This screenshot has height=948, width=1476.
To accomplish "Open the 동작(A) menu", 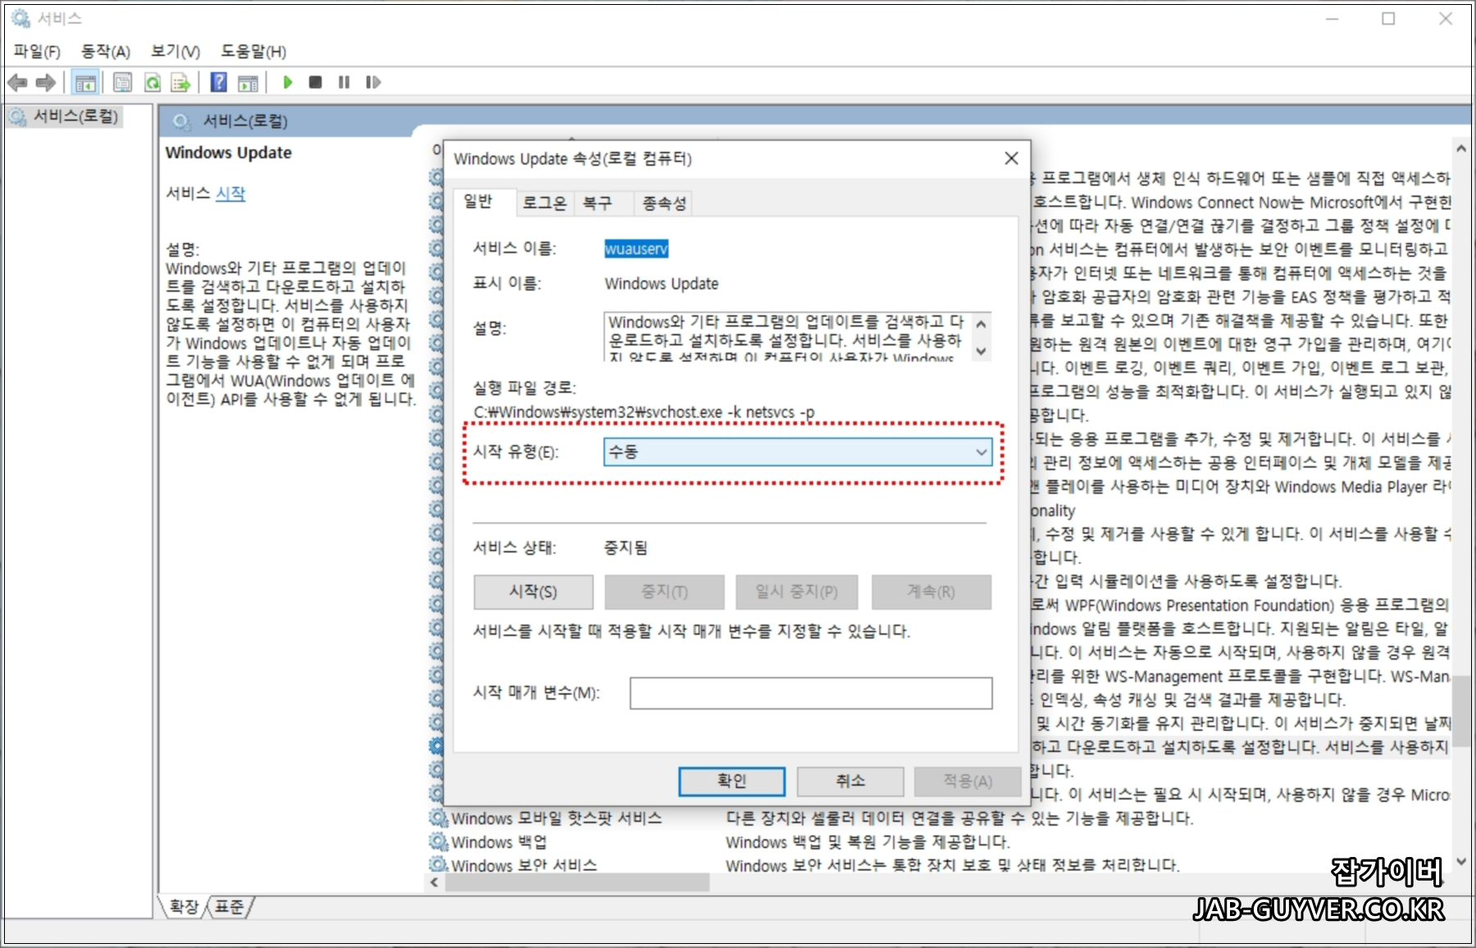I will [x=105, y=52].
